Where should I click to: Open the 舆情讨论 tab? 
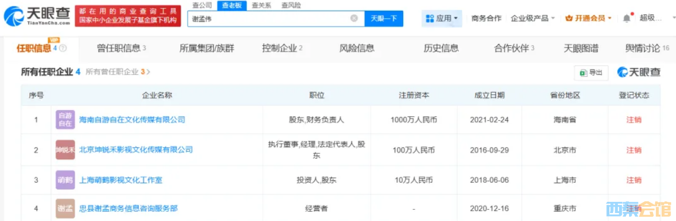click(x=647, y=48)
